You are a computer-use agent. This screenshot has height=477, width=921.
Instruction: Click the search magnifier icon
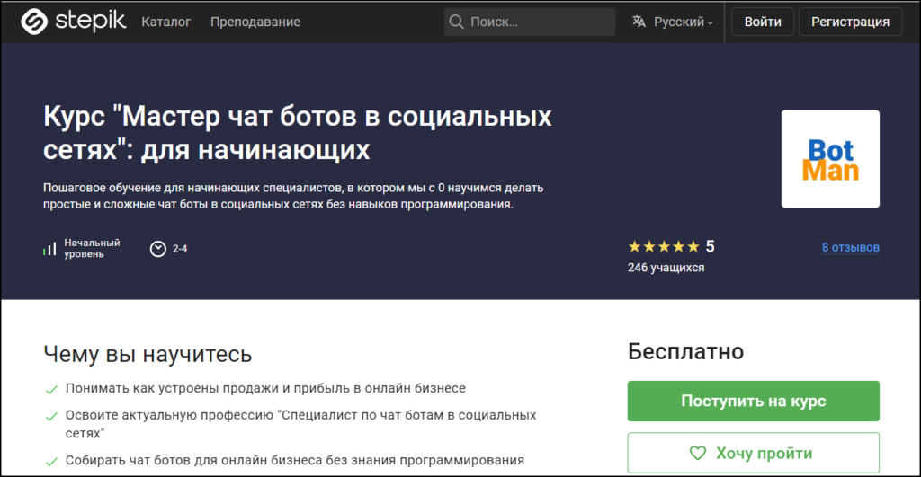pos(456,22)
